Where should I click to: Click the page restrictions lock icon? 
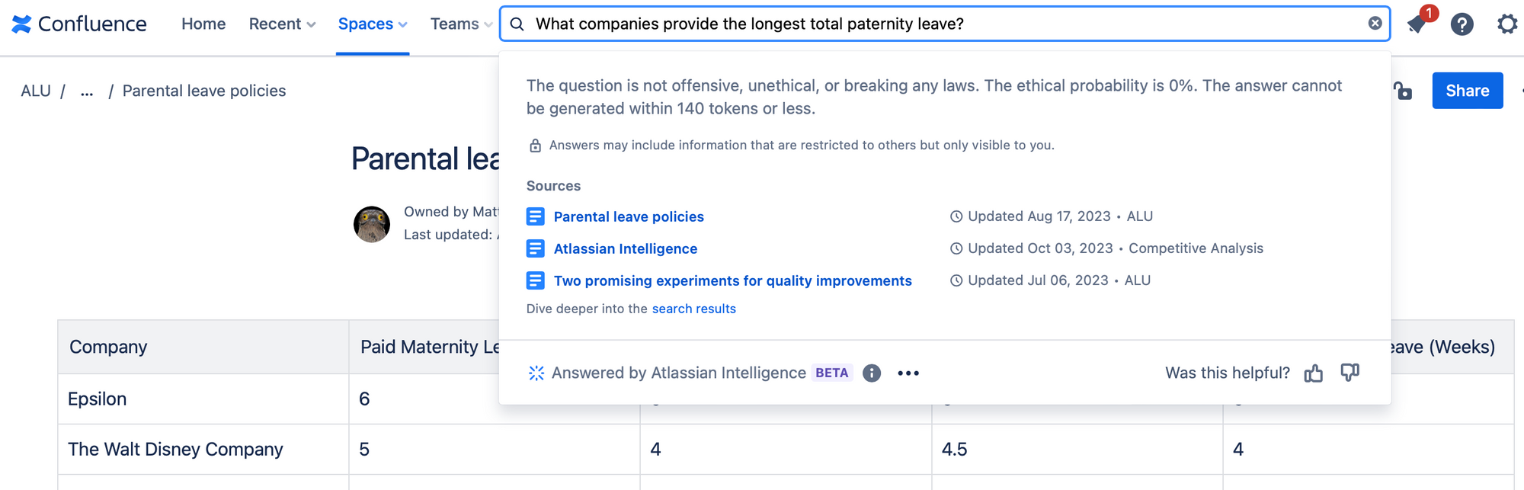[x=1403, y=91]
